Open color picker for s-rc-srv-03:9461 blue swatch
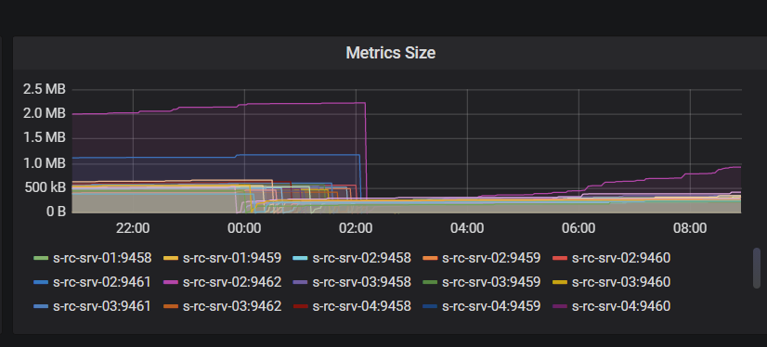This screenshot has width=767, height=347. coord(41,306)
